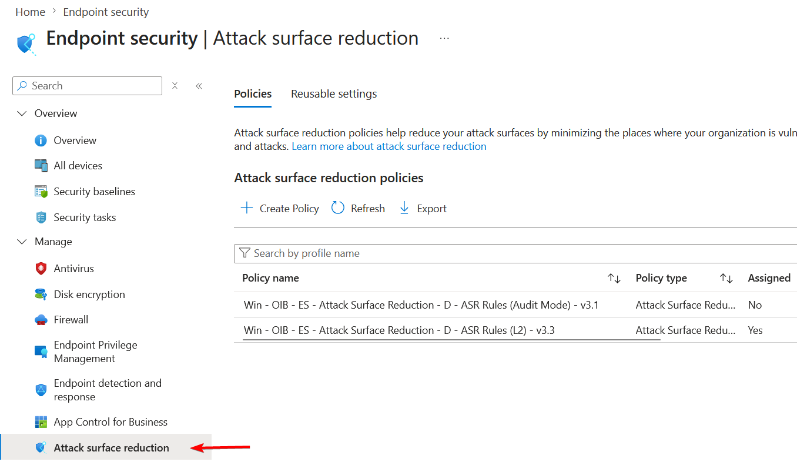Select the Firewall icon in sidebar
This screenshot has height=465, width=797.
(41, 320)
